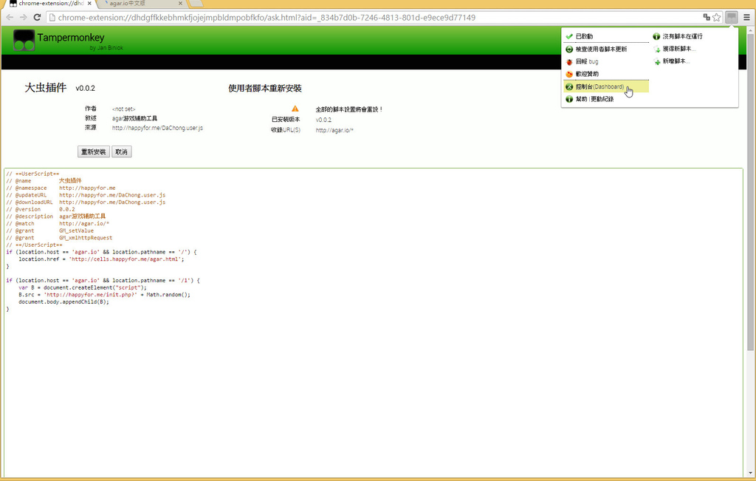Click the 'by Jan Biniok' header text
The image size is (756, 481).
click(106, 48)
